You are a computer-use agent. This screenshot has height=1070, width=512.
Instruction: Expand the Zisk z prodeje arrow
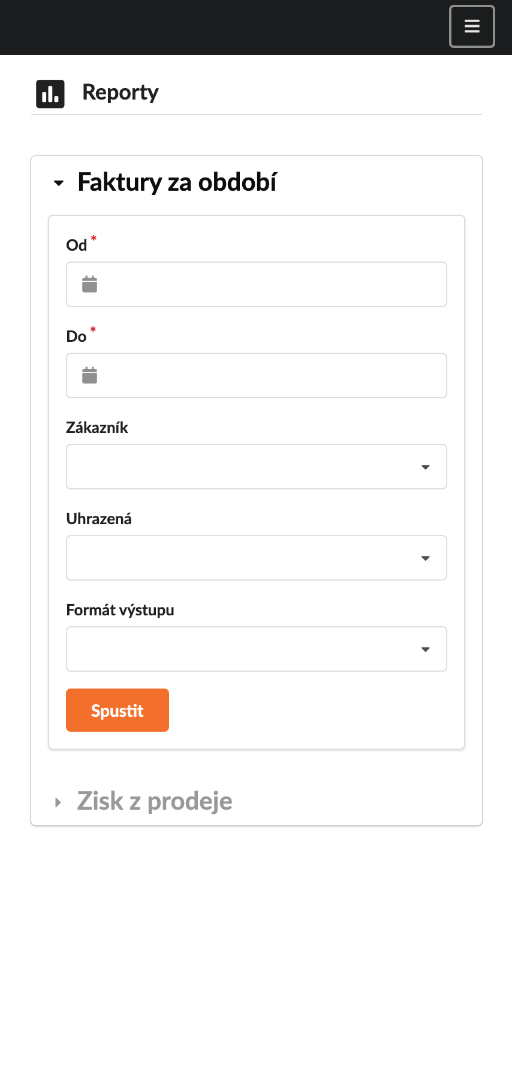(58, 802)
